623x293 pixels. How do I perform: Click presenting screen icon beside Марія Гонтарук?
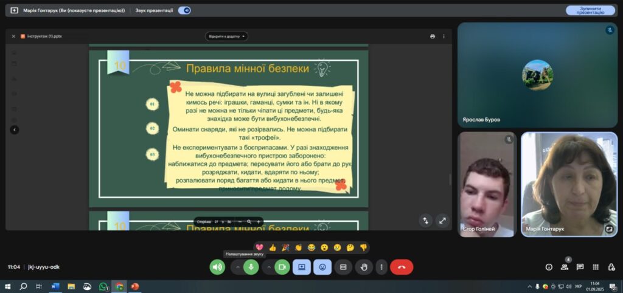(x=15, y=11)
